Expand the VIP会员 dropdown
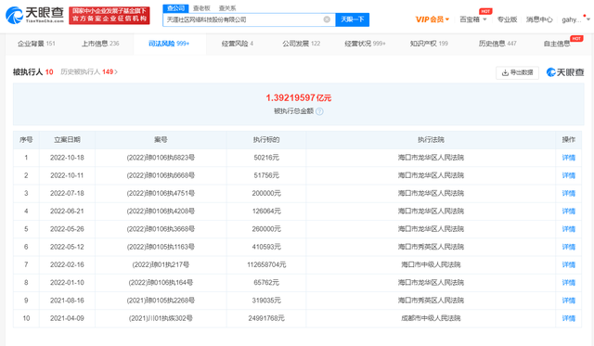 (433, 19)
